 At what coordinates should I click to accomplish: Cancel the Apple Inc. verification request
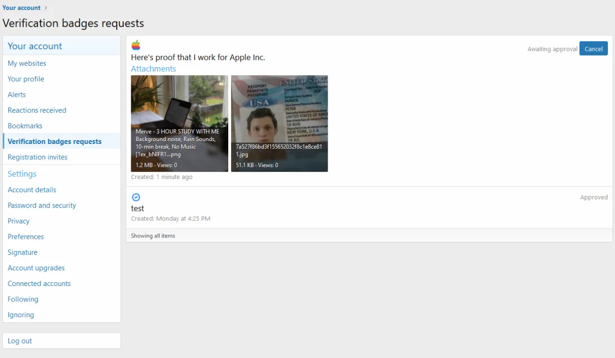click(593, 48)
